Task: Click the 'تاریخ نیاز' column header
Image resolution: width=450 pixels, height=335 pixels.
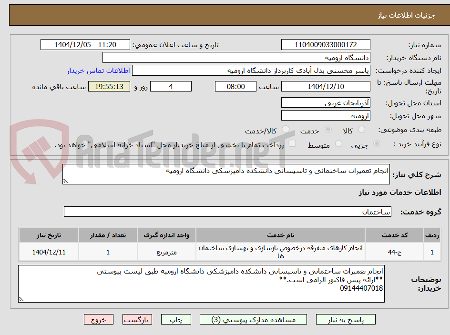Action: click(49, 235)
